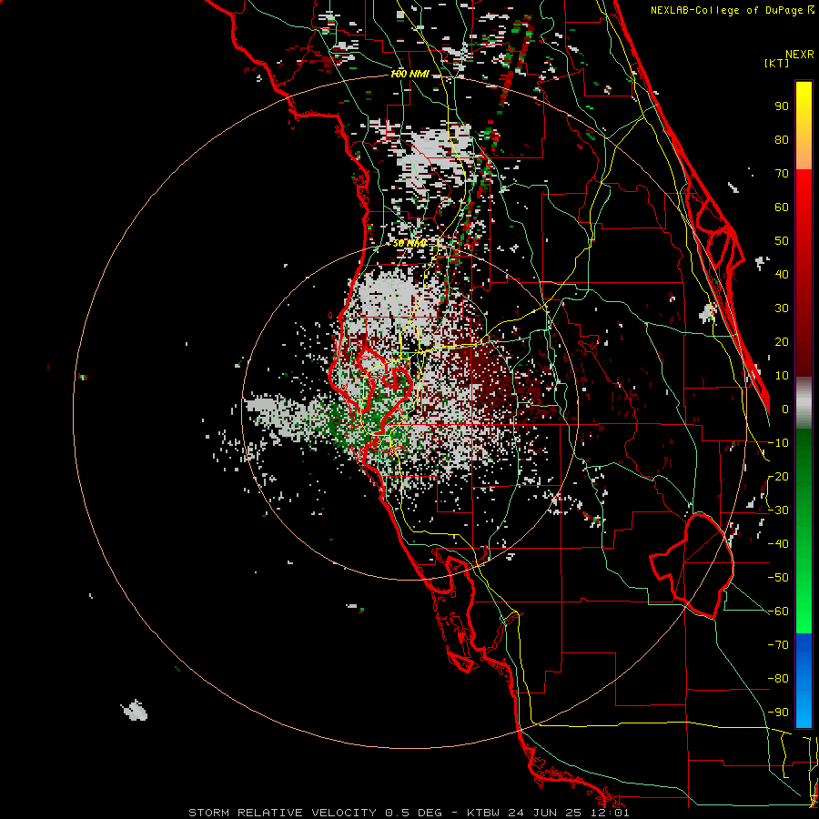
Task: Click the -30 scale value
Action: (778, 511)
